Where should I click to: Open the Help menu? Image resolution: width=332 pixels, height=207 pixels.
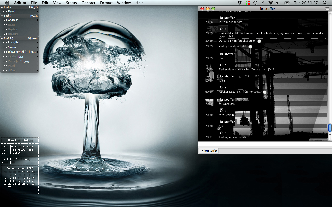[140, 3]
